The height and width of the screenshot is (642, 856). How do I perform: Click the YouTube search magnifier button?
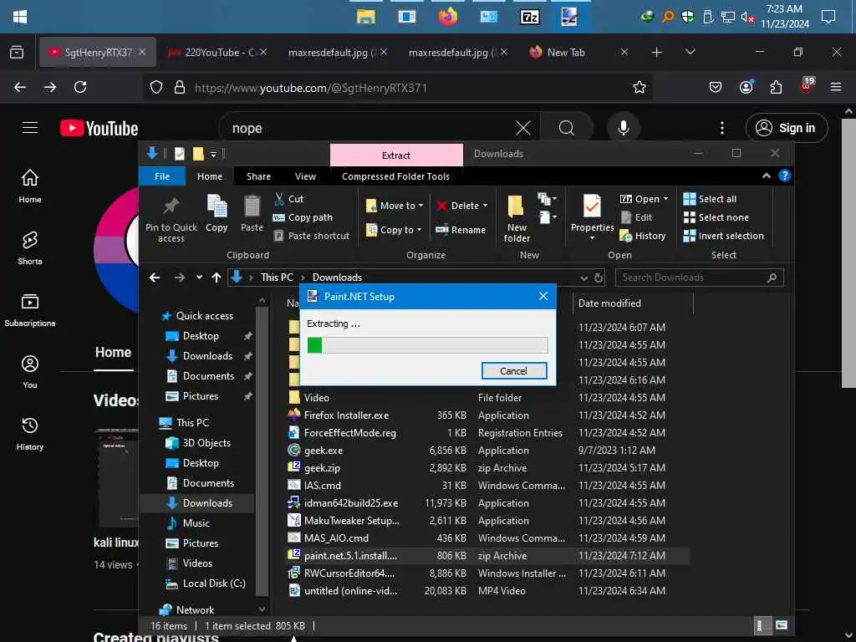point(566,128)
